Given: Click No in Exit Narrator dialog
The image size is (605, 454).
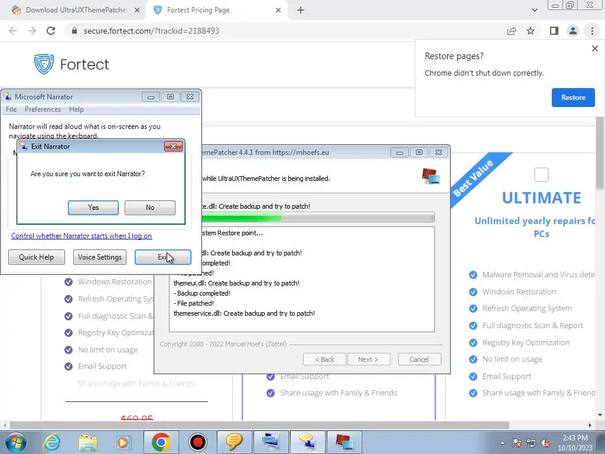Looking at the screenshot, I should [x=149, y=207].
